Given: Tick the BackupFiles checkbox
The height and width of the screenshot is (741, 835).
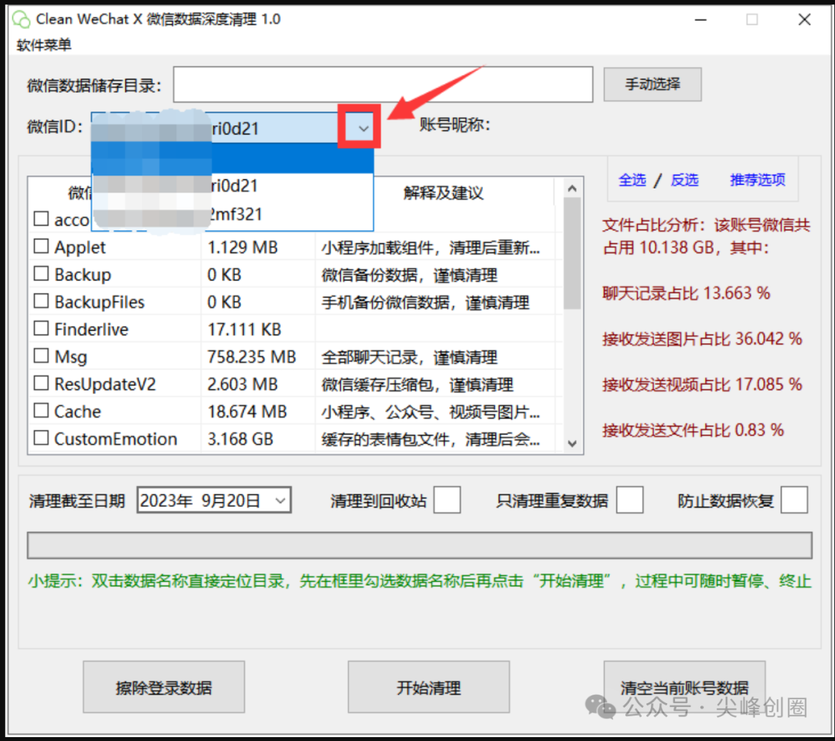Looking at the screenshot, I should pos(41,301).
